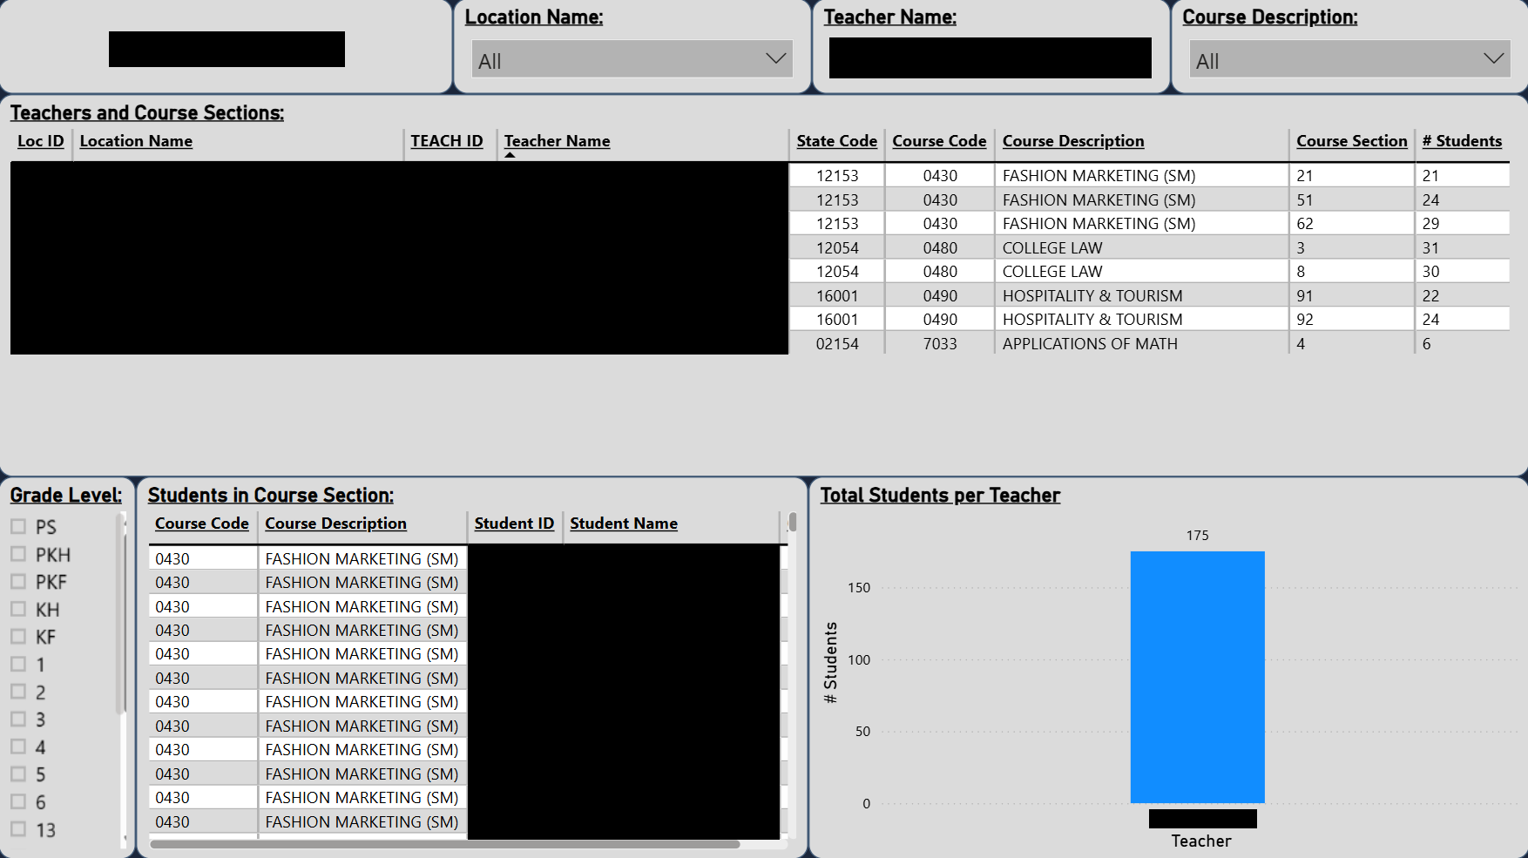Check the PKH grade level box

(x=18, y=554)
